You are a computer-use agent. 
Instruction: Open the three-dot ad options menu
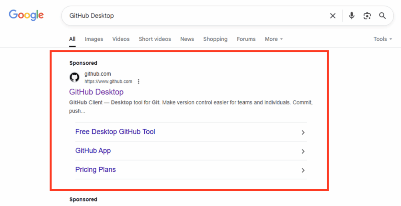pos(138,81)
